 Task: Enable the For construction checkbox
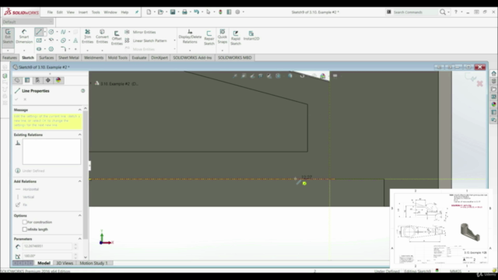point(24,222)
